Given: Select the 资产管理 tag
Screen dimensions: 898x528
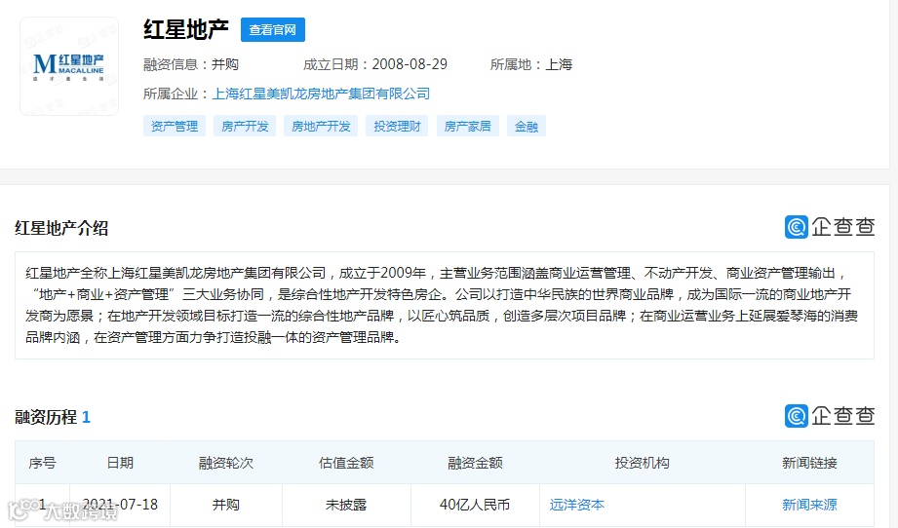Looking at the screenshot, I should pyautogui.click(x=175, y=127).
